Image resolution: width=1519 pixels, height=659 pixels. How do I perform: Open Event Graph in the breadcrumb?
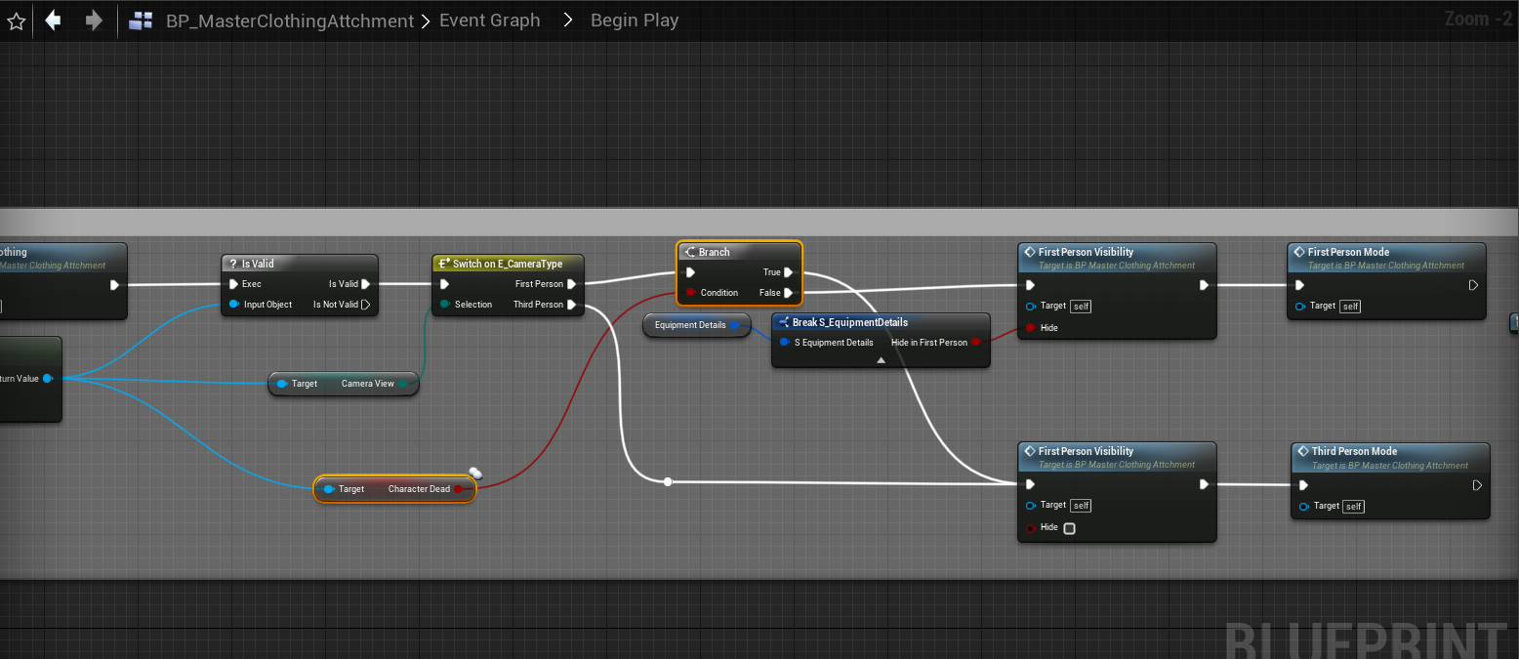click(489, 21)
